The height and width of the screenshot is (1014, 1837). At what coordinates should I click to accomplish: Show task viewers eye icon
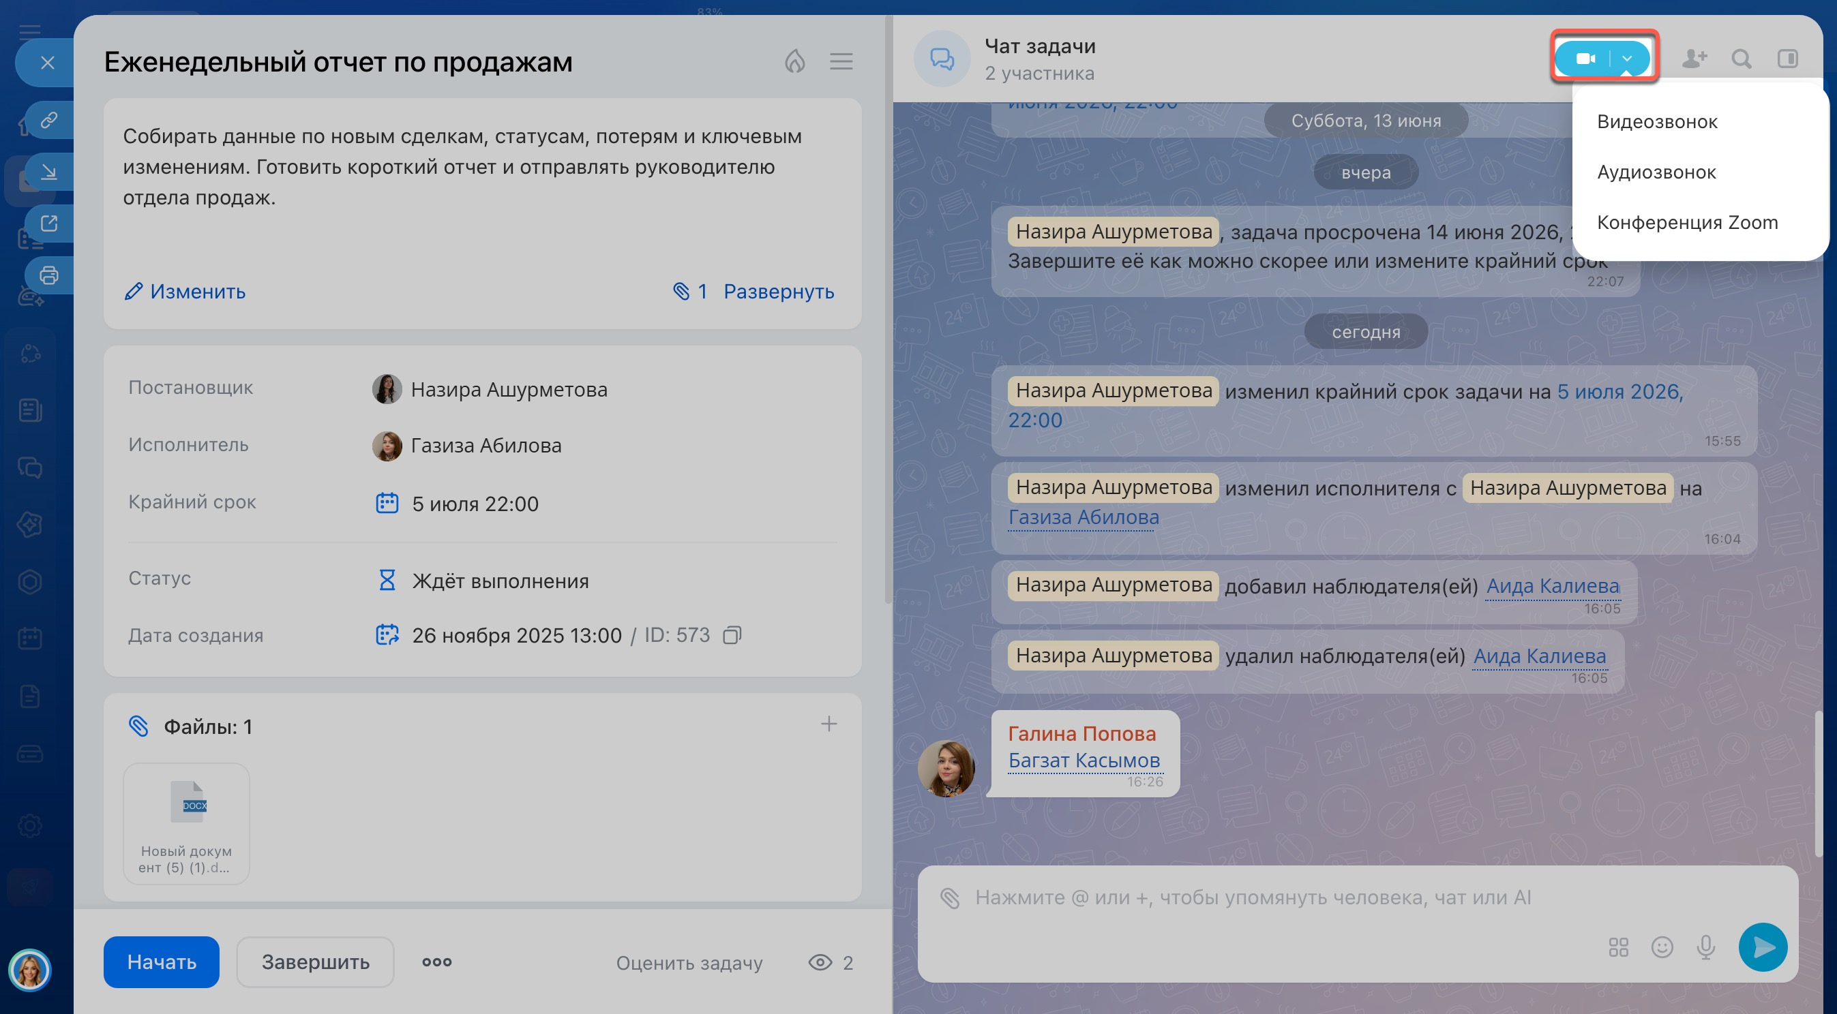point(820,963)
